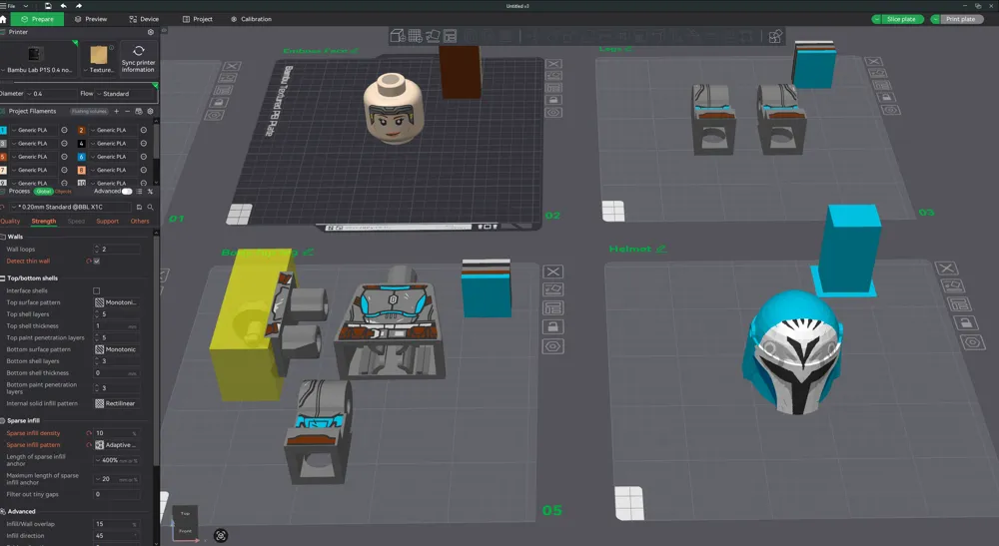Screen dimensions: 999x546
Task: Edit filament 1 preset icon
Action: pyautogui.click(x=64, y=130)
